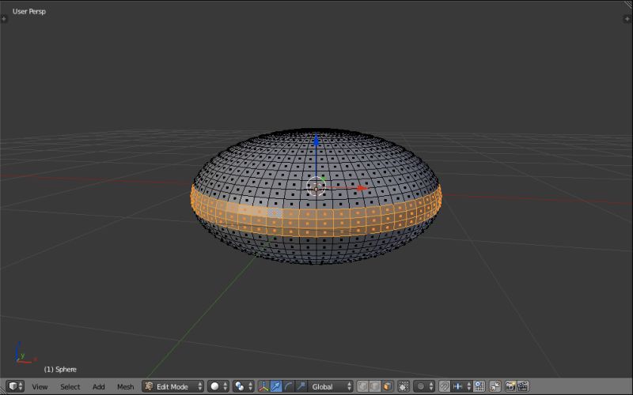Click the snap grid-with-cursor option icon
The width and height of the screenshot is (633, 395).
pyautogui.click(x=479, y=386)
